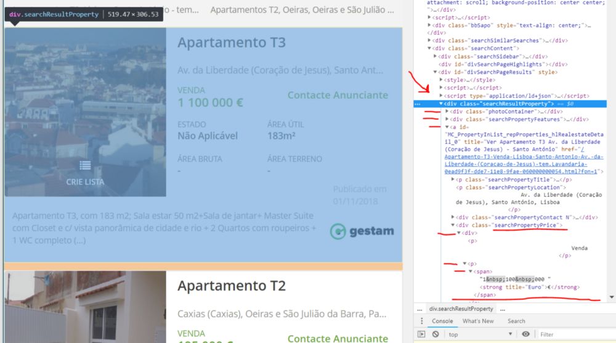Expand the div searchSimilarSearches node
The height and width of the screenshot is (343, 616).
[429, 41]
